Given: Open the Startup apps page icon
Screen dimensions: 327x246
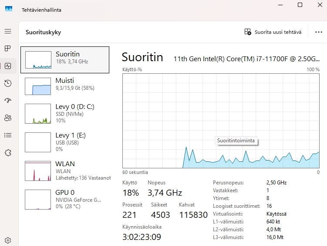Looking at the screenshot, I should 7,100.
